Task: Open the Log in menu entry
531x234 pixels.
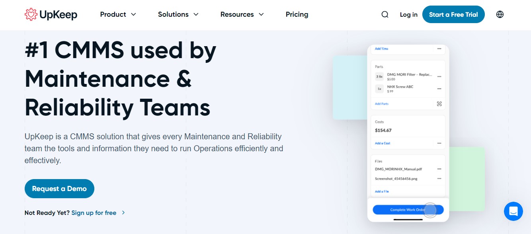Action: point(408,14)
